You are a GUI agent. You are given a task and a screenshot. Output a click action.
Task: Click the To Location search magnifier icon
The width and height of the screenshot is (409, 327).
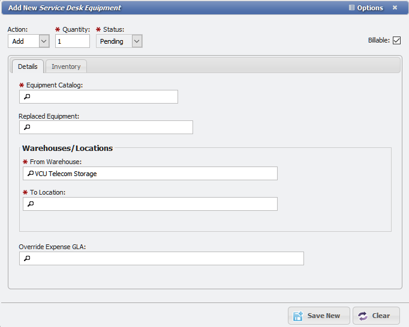[30, 204]
